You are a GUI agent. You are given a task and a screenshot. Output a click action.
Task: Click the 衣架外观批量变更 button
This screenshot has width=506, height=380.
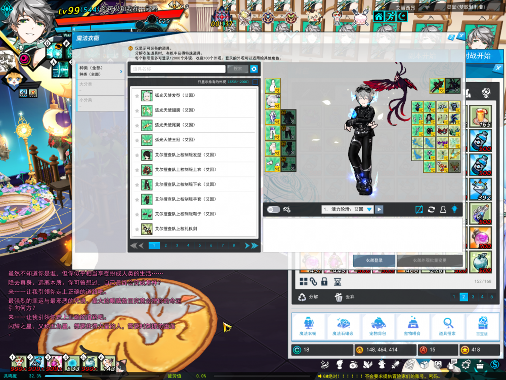pyautogui.click(x=430, y=260)
